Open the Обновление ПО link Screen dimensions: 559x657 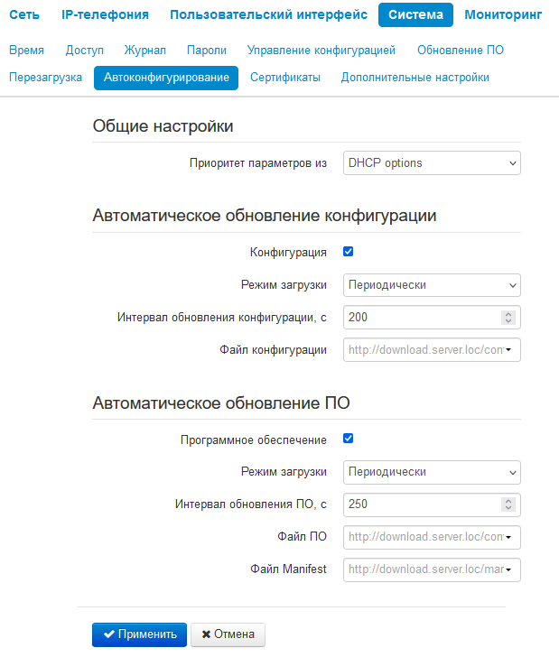pyautogui.click(x=461, y=51)
